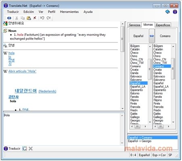Click the results pane scroll-down arrow

pyautogui.click(x=122, y=109)
